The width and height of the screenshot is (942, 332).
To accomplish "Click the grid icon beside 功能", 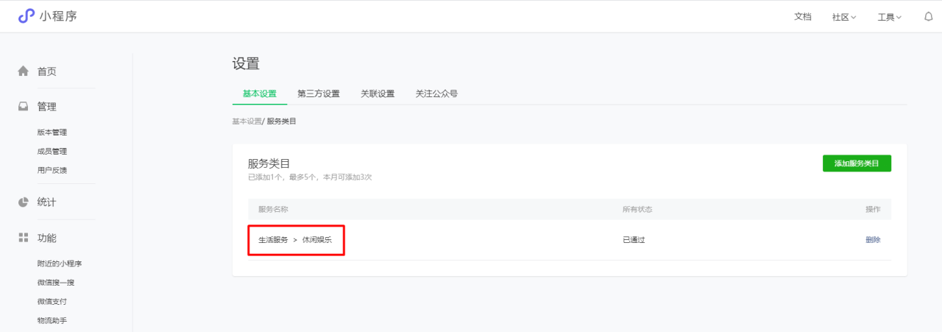I will click(23, 238).
